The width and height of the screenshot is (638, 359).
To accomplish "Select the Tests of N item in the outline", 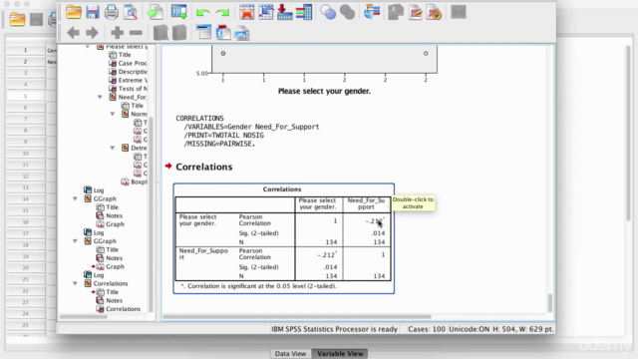I will click(x=128, y=89).
